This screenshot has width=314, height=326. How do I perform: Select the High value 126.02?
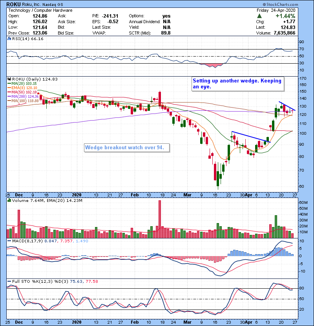[x=40, y=22]
